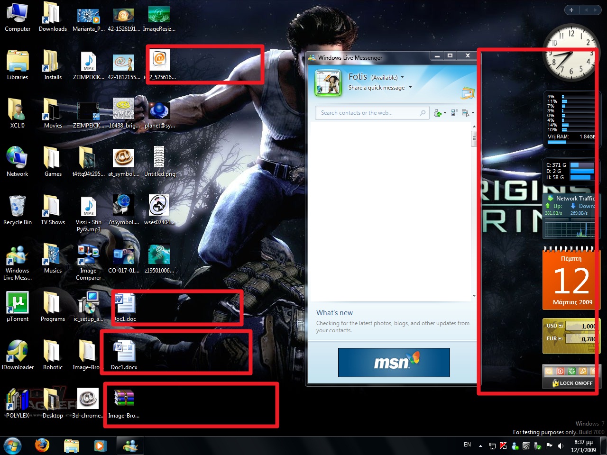Click the volume speaker tray icon
The image size is (607, 455).
point(561,446)
